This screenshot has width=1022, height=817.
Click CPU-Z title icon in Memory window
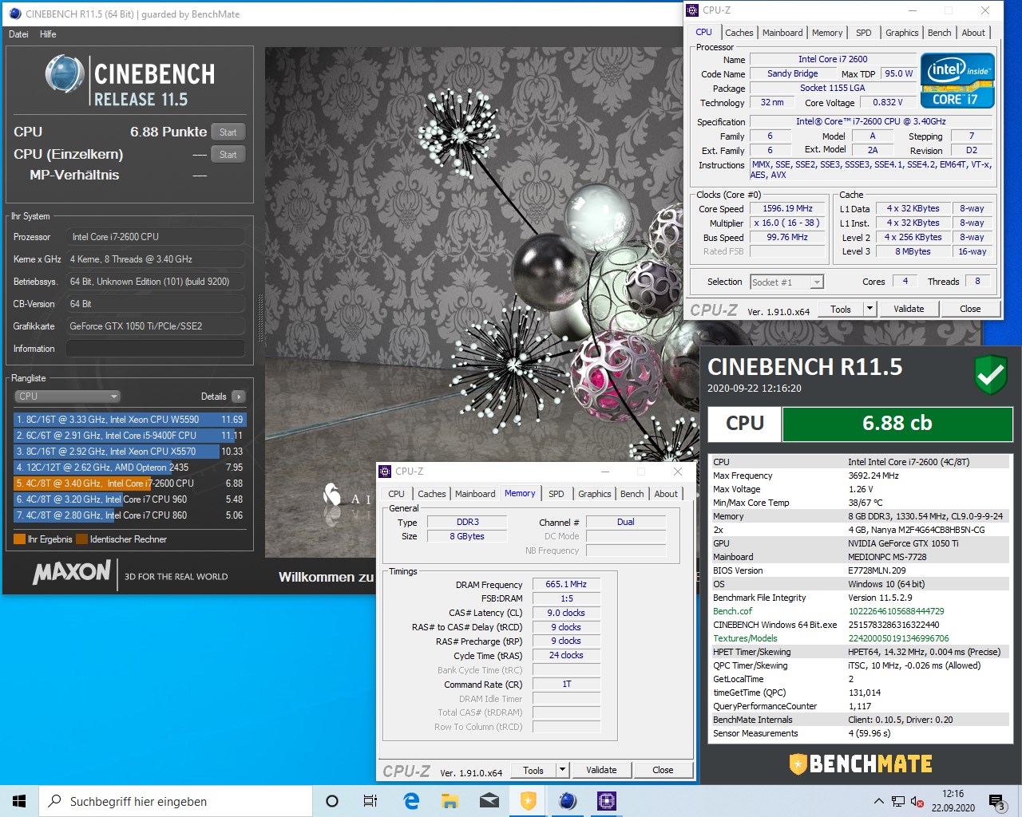[x=385, y=472]
